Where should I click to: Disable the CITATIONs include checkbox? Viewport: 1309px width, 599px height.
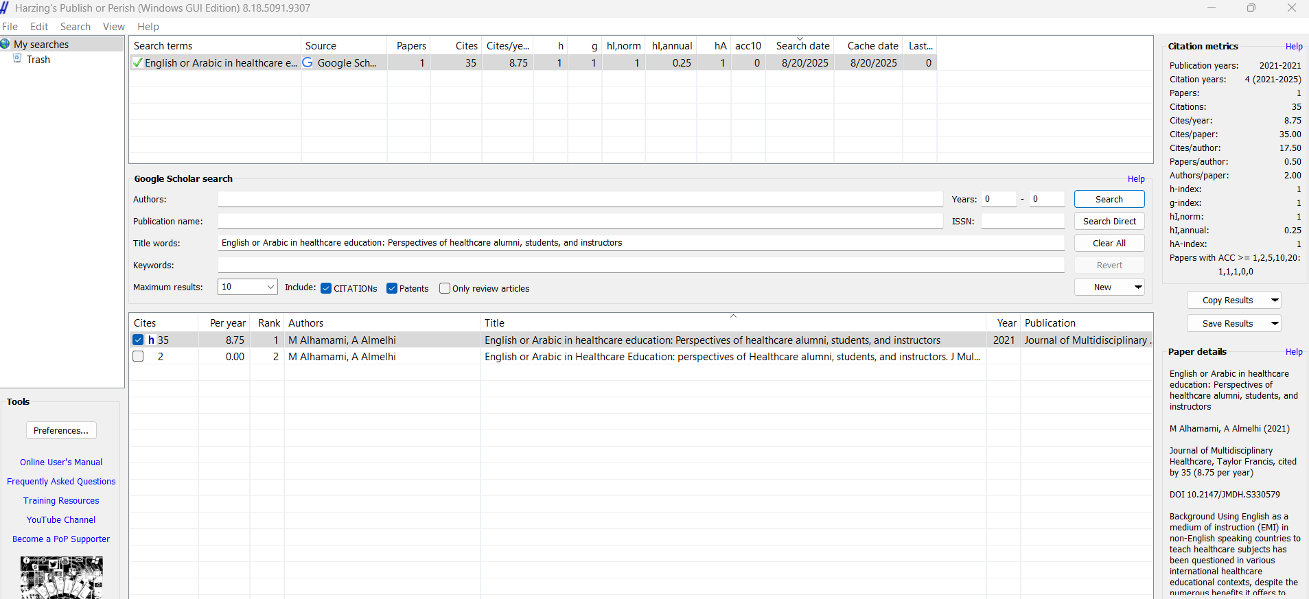[326, 288]
